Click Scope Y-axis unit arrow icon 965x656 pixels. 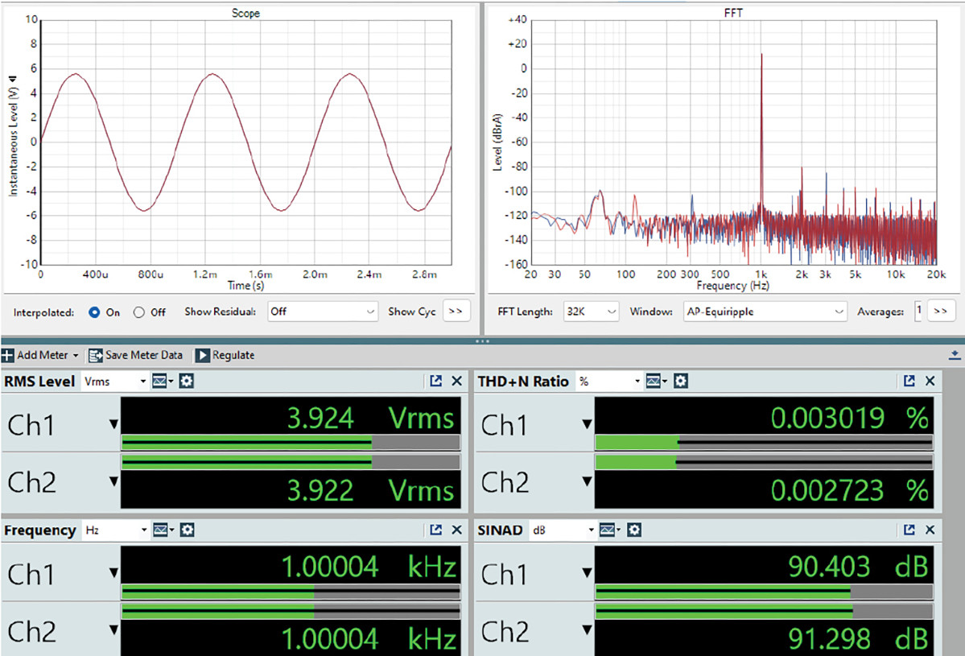(12, 79)
